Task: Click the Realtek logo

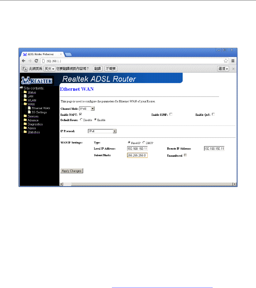Action: [37, 80]
